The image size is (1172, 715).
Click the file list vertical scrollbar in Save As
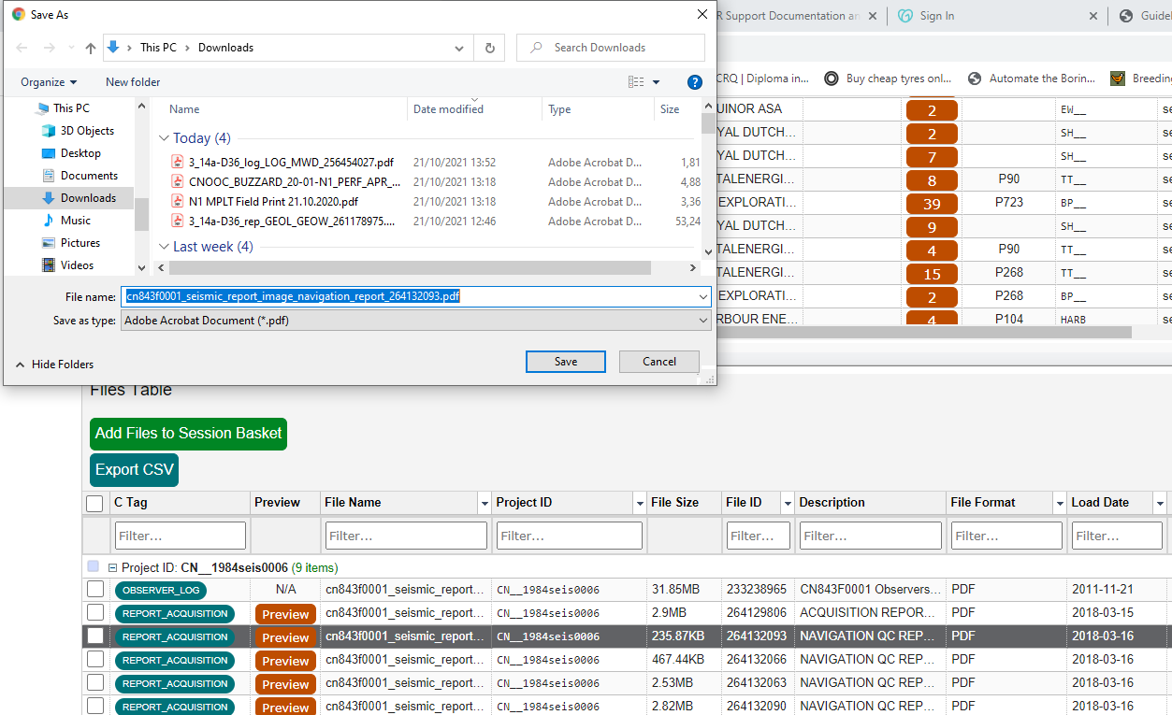pos(708,124)
